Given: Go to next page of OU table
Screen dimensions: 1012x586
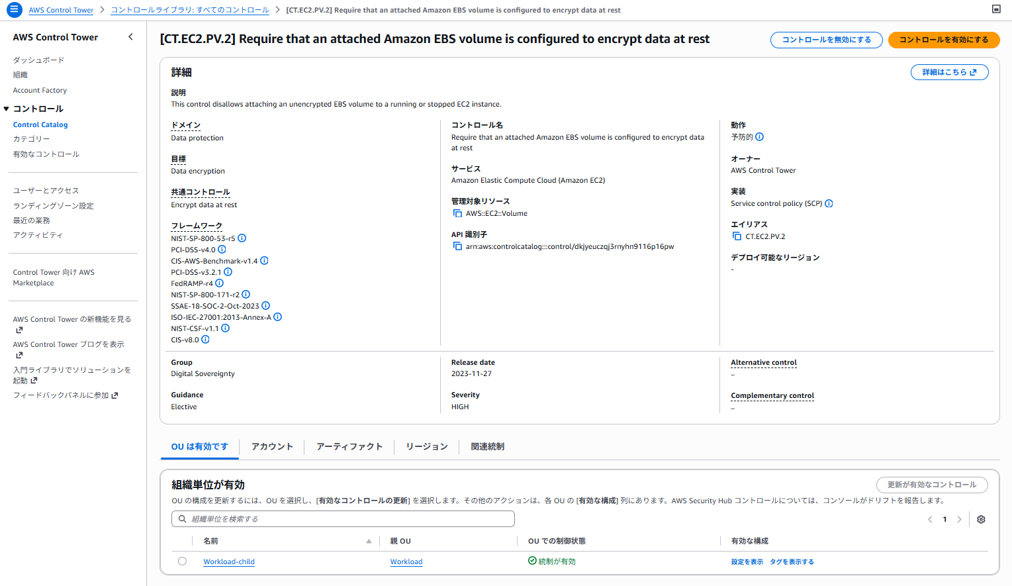Looking at the screenshot, I should (959, 520).
